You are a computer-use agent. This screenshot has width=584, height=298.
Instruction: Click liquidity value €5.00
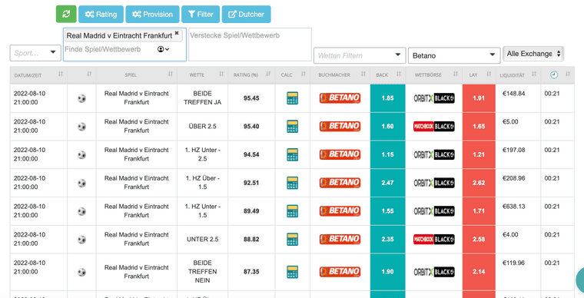[x=510, y=121]
